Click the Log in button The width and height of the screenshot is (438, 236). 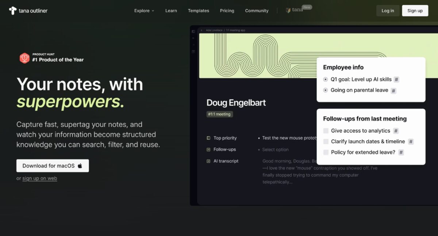388,11
